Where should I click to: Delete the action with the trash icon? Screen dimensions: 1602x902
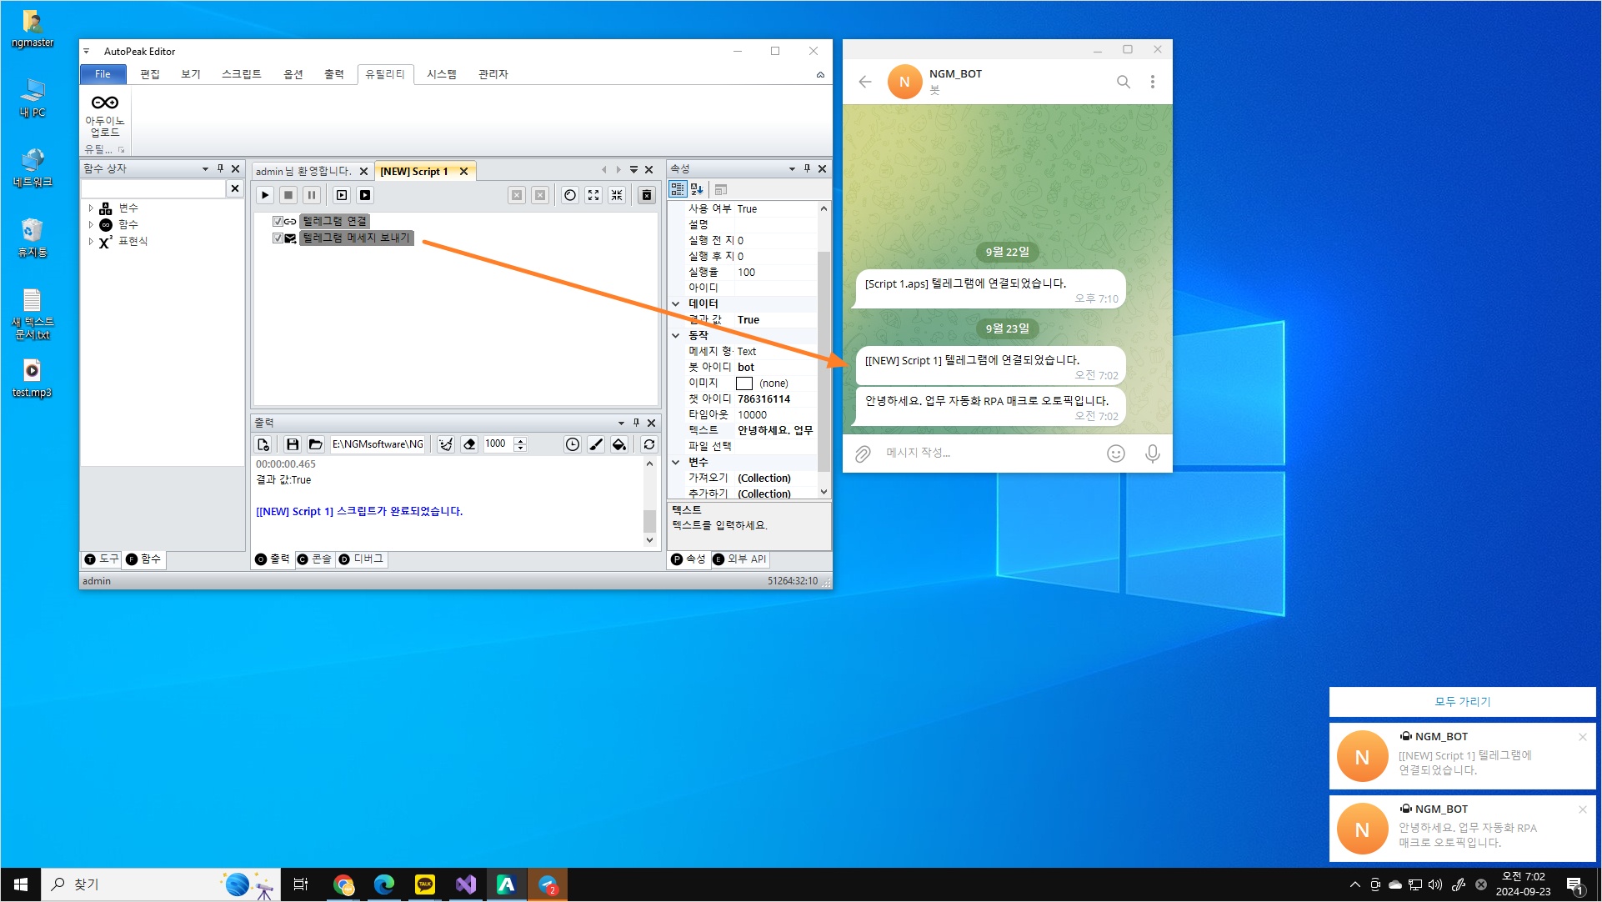[x=646, y=195]
